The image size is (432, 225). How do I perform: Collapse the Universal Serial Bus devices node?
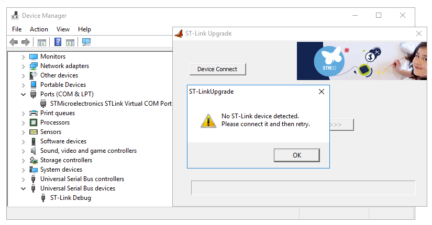click(23, 188)
